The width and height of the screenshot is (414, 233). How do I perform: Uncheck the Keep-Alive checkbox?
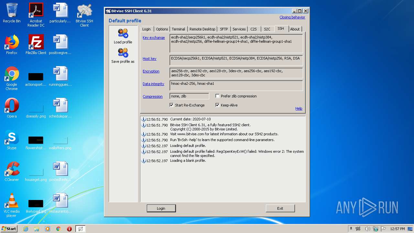pyautogui.click(x=217, y=105)
